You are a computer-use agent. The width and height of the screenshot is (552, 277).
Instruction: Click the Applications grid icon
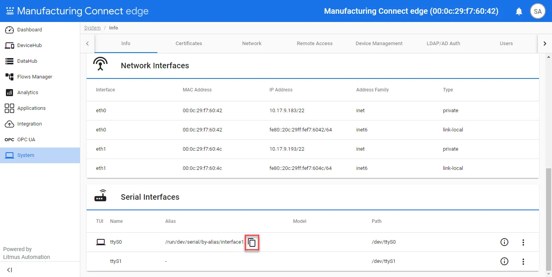tap(9, 108)
